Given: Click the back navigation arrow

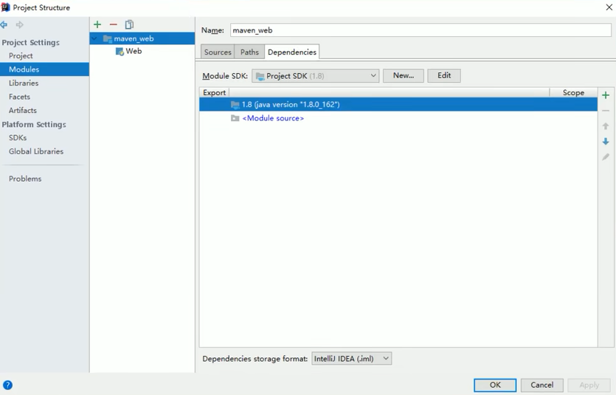Looking at the screenshot, I should coord(4,25).
